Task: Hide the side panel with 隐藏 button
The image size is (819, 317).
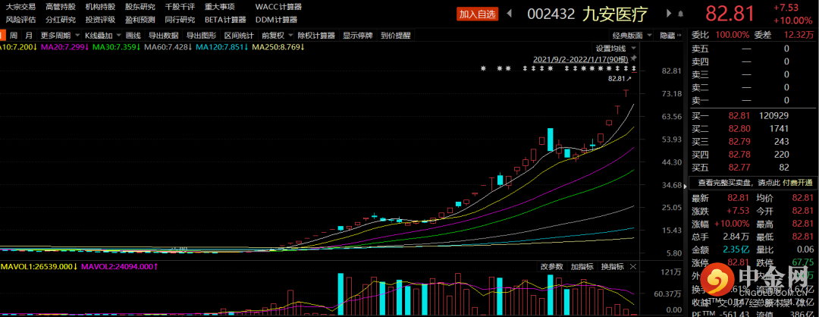Action: tap(670, 36)
